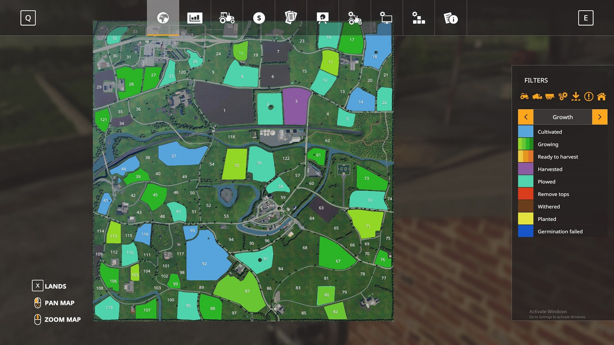Click the Planted yellow swatch
Screen dimensions: 614x345
(x=526, y=219)
